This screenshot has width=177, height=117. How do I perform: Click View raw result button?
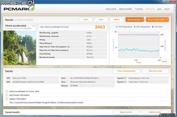click(x=155, y=71)
